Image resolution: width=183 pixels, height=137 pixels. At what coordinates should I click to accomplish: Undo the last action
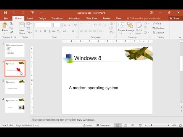coord(14,13)
